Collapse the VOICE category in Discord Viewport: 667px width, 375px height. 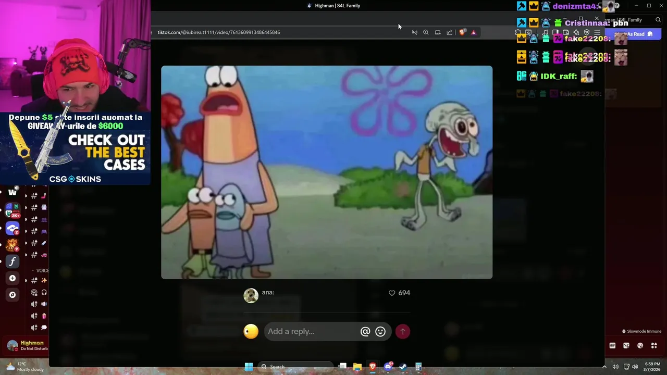click(42, 271)
